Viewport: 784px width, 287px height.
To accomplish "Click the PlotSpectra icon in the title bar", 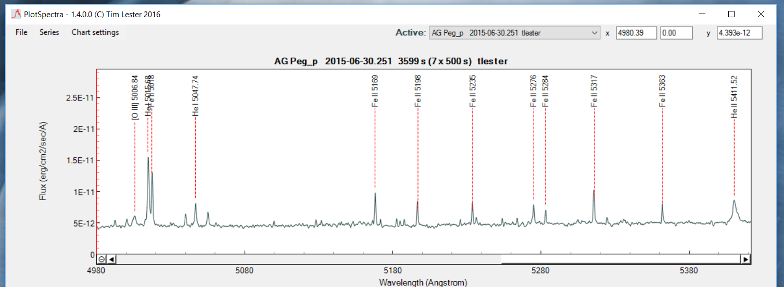I will click(16, 15).
